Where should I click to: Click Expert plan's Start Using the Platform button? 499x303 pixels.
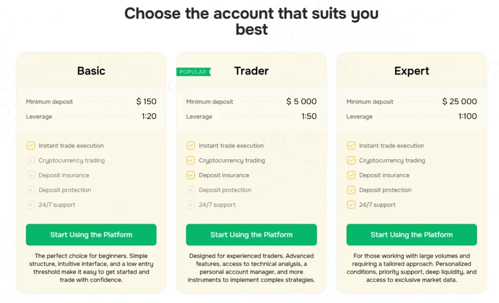(x=412, y=235)
